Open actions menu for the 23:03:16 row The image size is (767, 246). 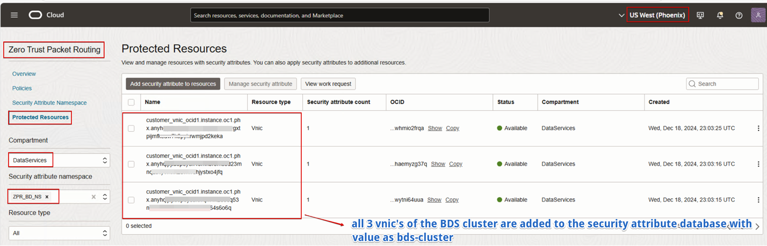tap(758, 164)
